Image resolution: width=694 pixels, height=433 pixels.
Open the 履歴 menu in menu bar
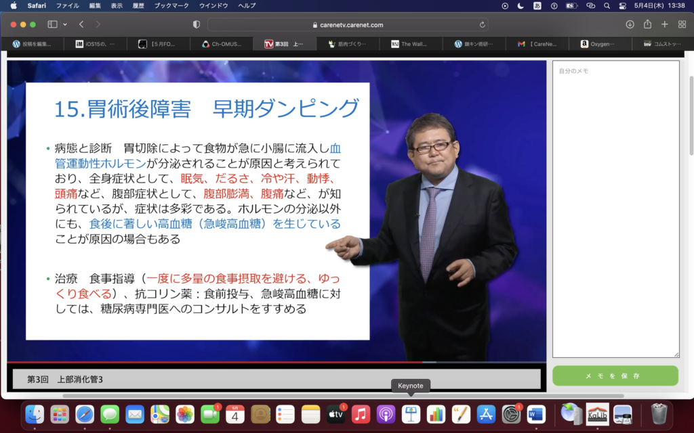coord(139,5)
